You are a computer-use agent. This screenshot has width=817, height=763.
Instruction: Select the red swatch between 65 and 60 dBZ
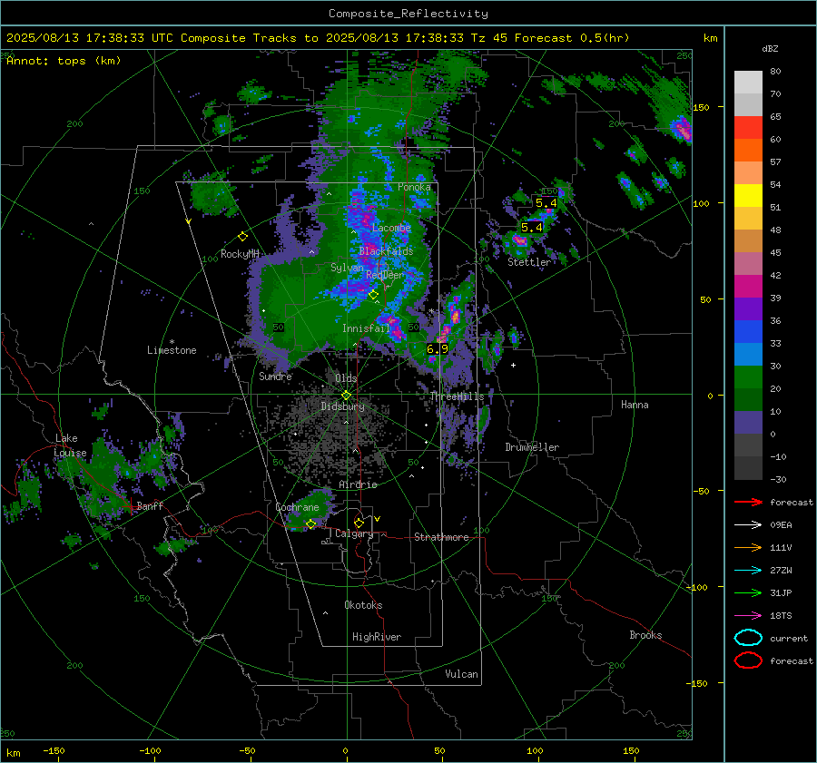point(748,128)
